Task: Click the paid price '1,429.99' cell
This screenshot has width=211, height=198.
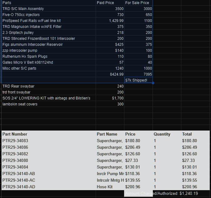Action: [110, 20]
